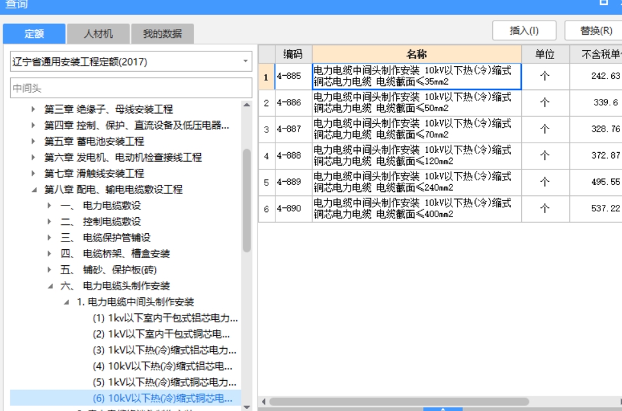Viewport: 622px width, 411px height.
Task: Select code cell 4-887
Action: pos(293,129)
